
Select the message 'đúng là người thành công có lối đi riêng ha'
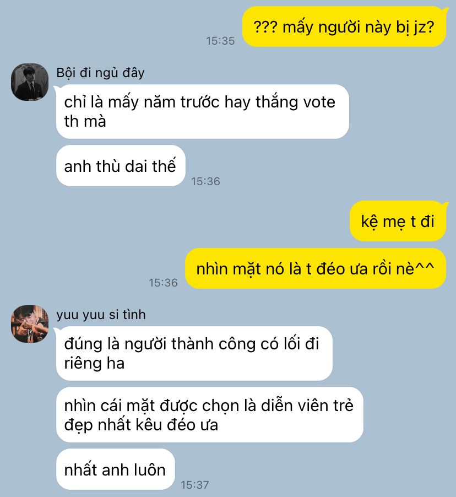194,353
